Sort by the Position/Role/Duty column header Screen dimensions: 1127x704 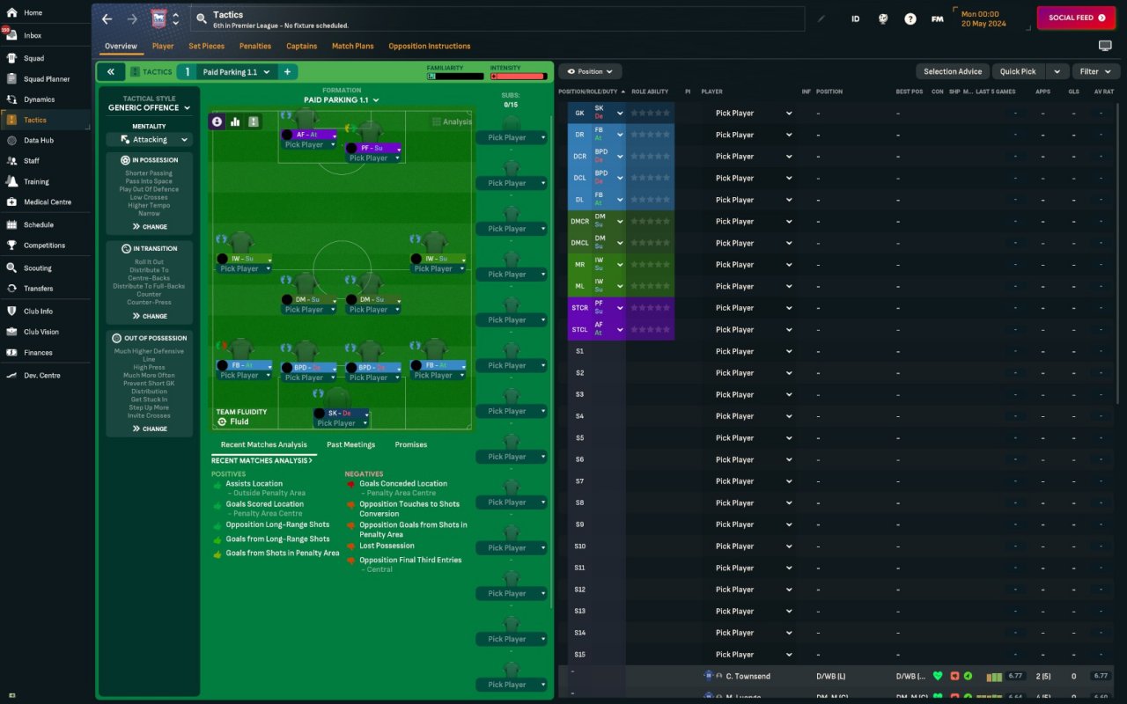(592, 92)
